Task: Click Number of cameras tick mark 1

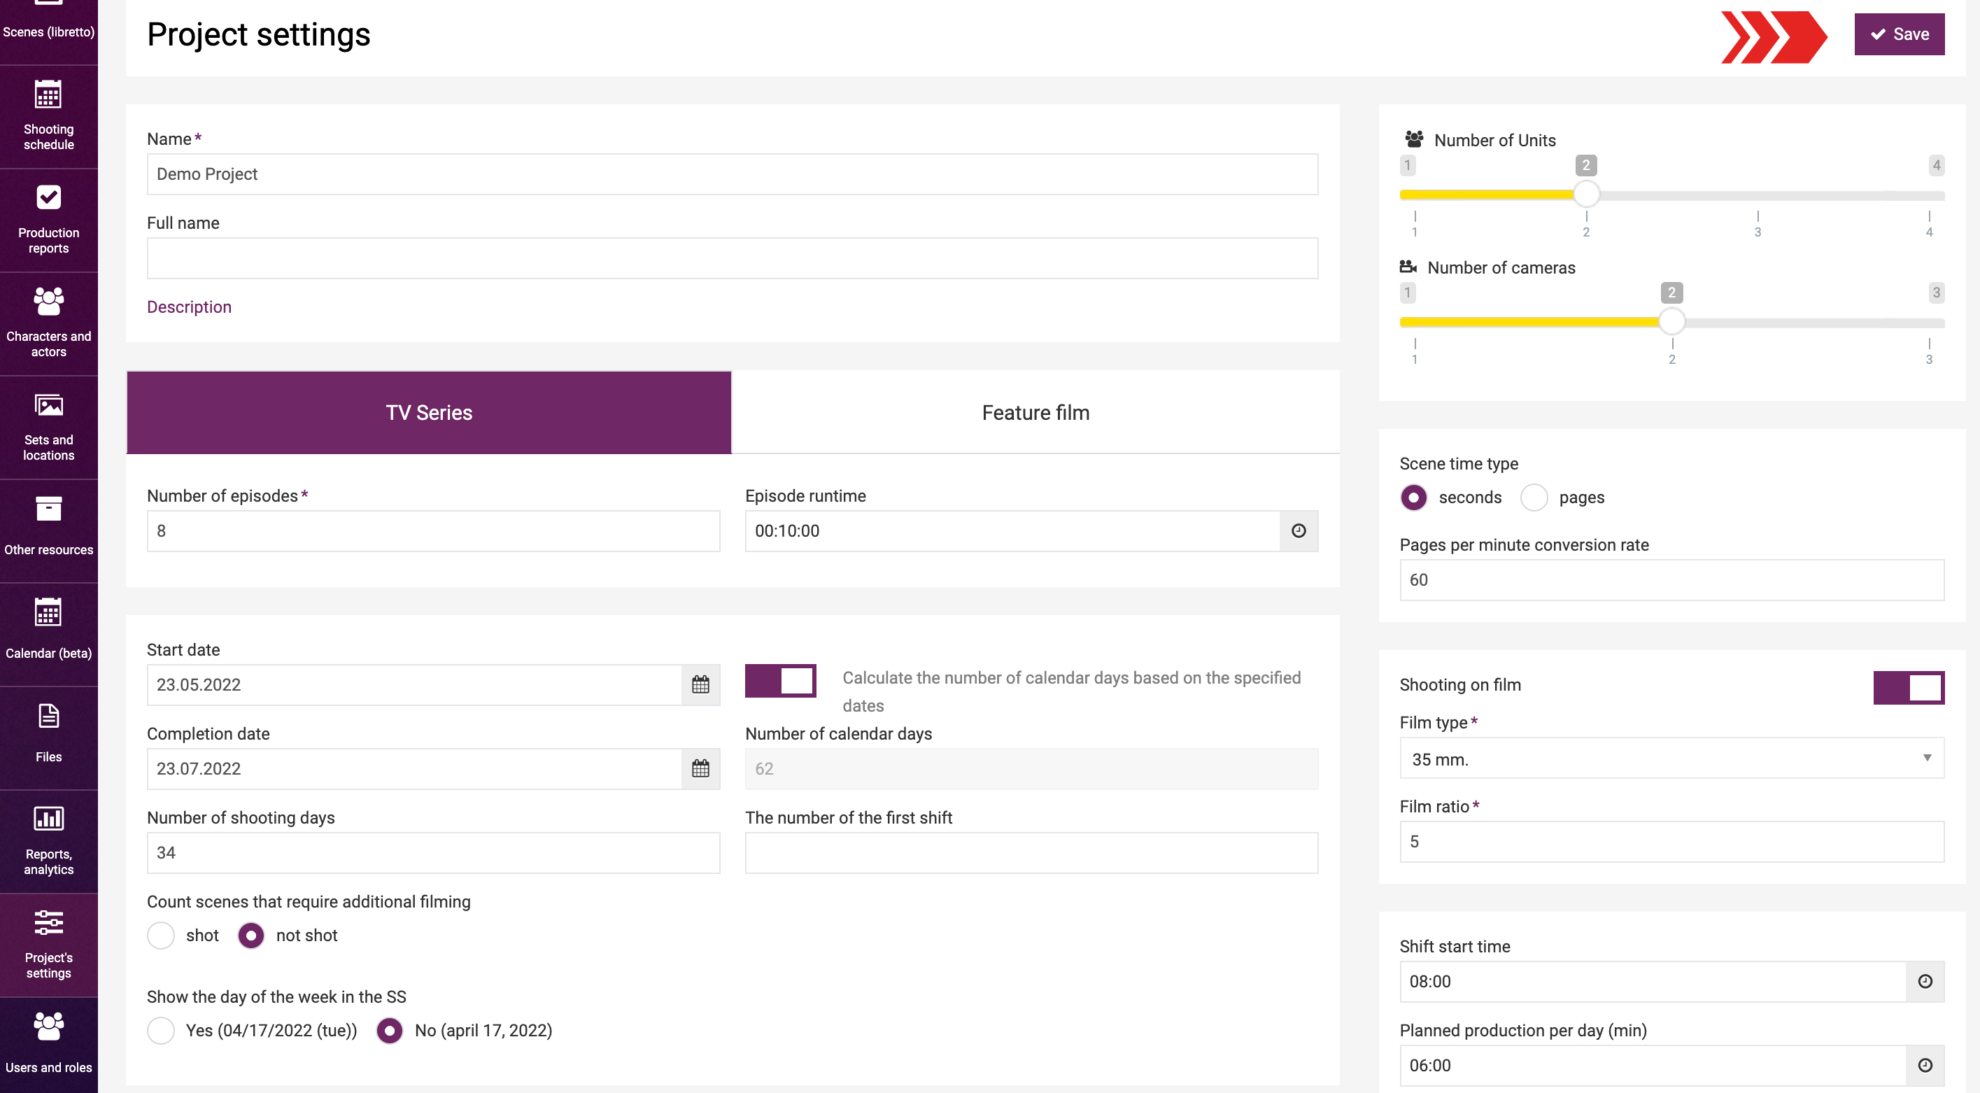Action: 1414,352
